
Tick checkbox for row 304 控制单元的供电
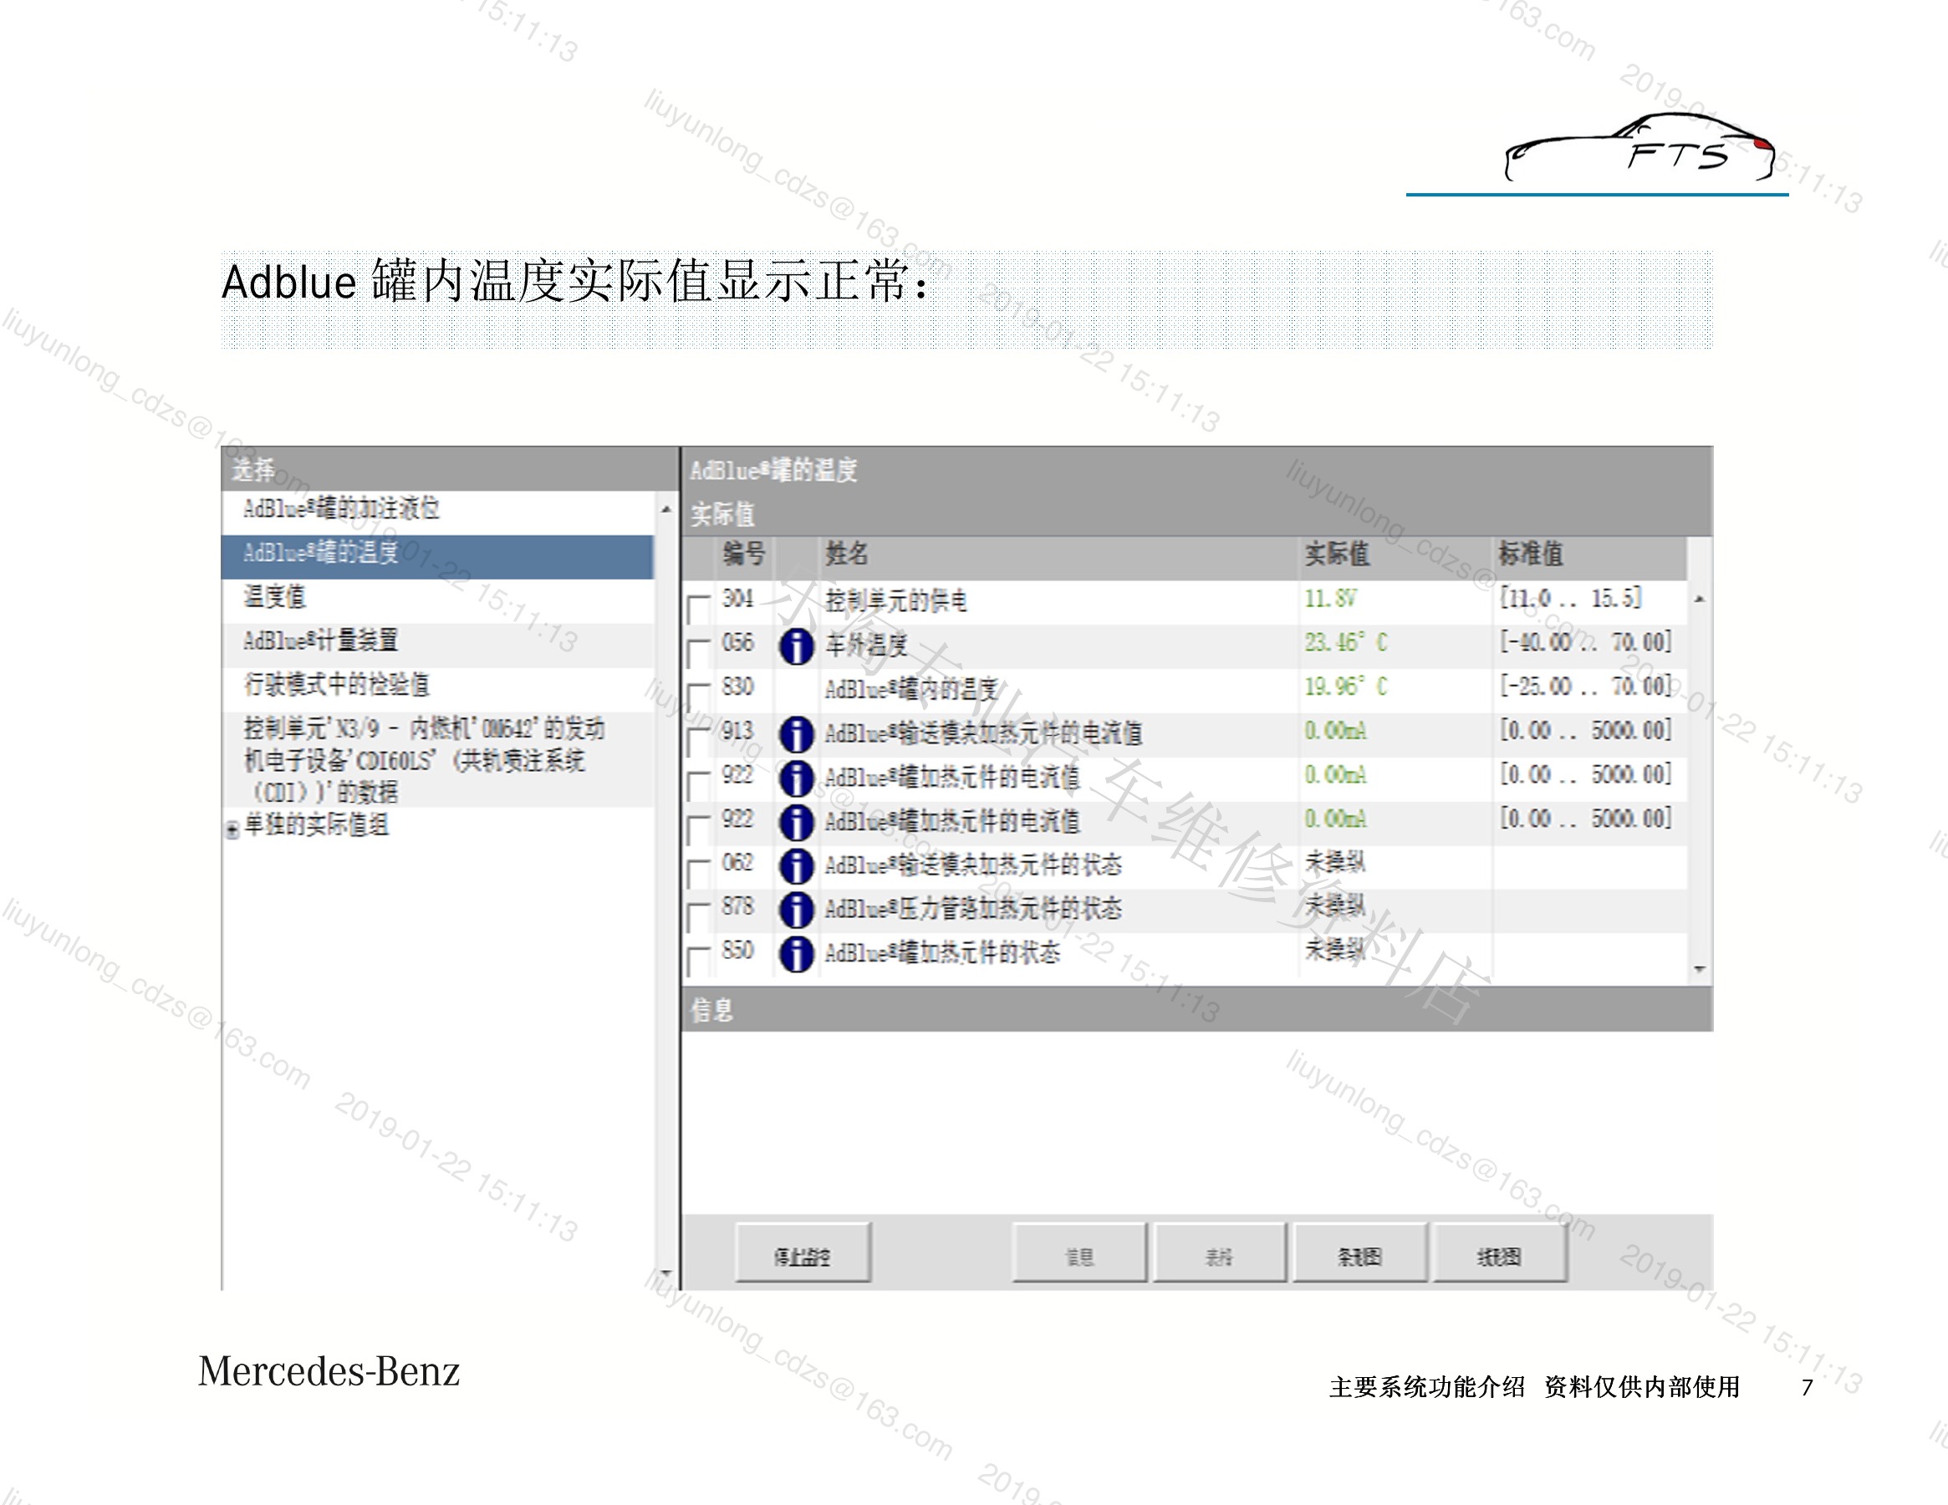pos(699,609)
